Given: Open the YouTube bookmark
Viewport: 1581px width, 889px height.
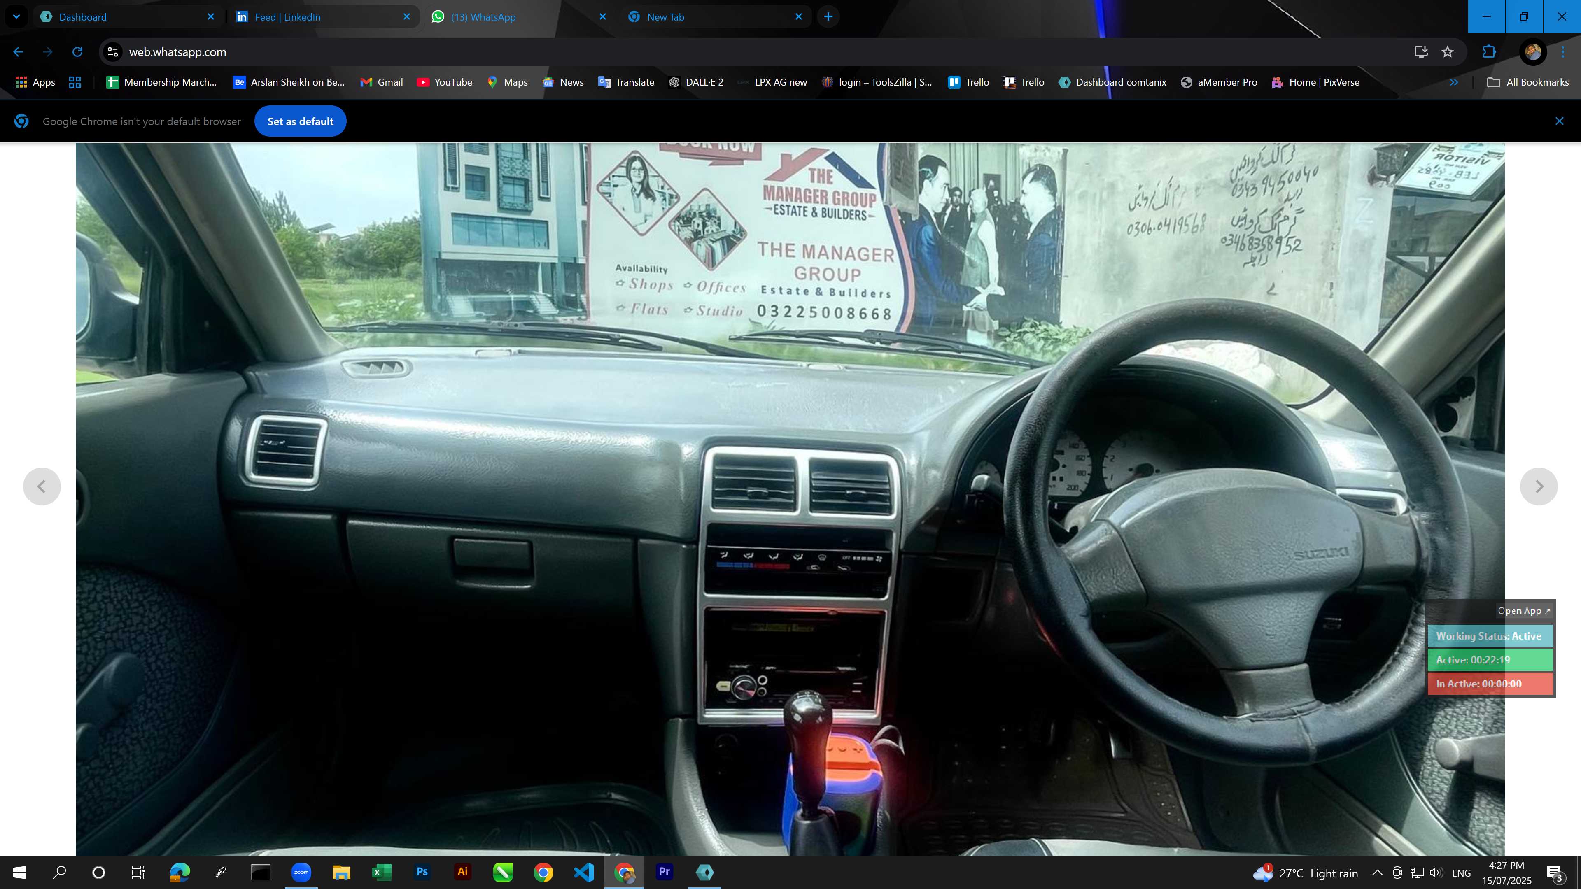Looking at the screenshot, I should (444, 82).
